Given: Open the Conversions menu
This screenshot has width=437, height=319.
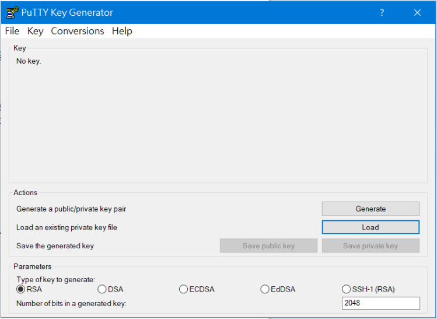Looking at the screenshot, I should pos(78,31).
